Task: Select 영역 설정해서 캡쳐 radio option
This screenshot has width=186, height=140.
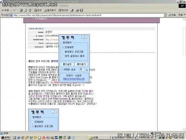Action: point(73,56)
